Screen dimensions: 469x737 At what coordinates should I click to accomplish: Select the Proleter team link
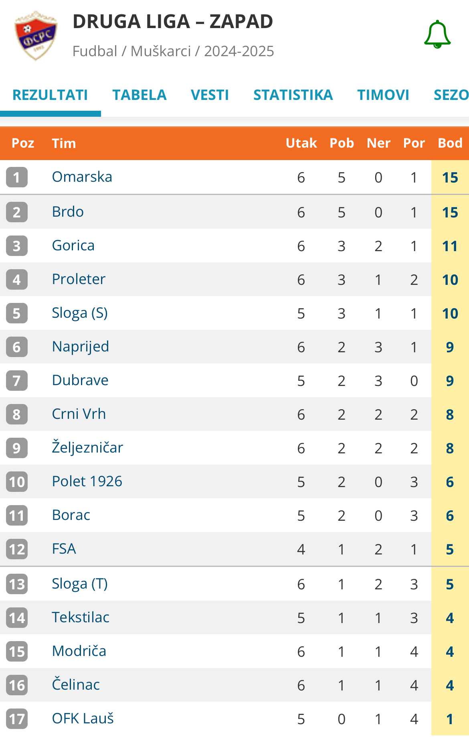tap(79, 279)
